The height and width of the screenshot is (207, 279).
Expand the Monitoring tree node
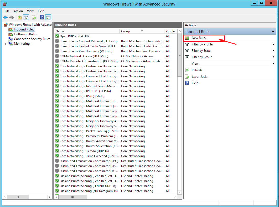6,44
